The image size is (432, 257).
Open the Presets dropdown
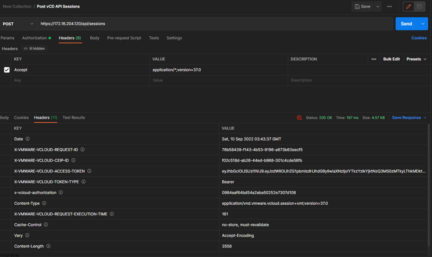416,59
